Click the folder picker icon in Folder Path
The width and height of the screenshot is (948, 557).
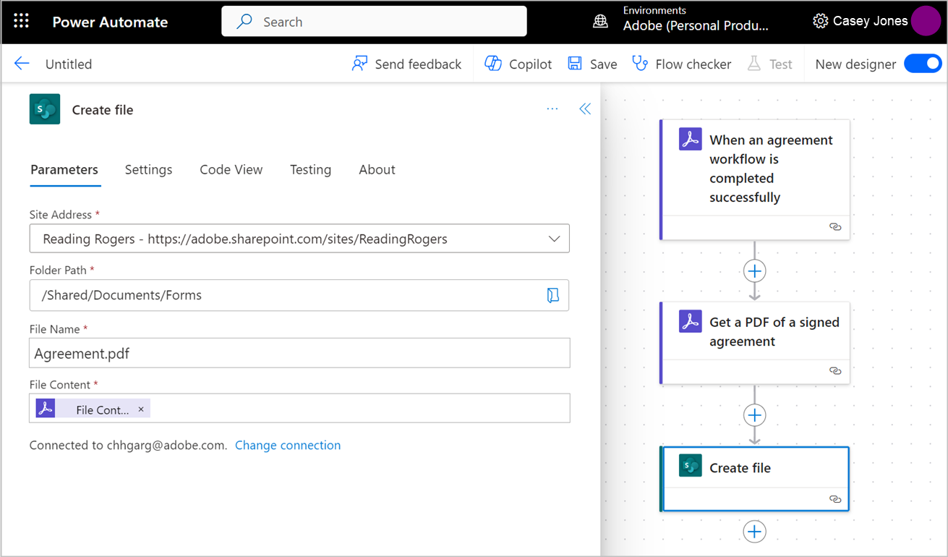pyautogui.click(x=553, y=295)
